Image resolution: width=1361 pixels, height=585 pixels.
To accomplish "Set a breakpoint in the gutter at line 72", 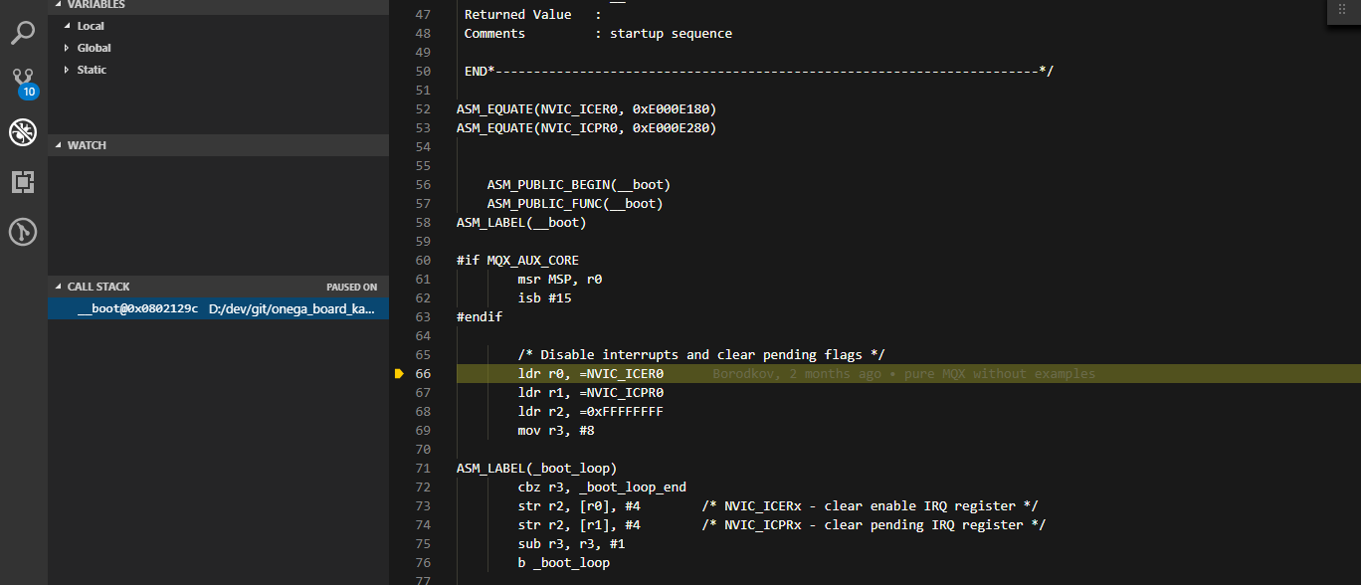I will (399, 487).
